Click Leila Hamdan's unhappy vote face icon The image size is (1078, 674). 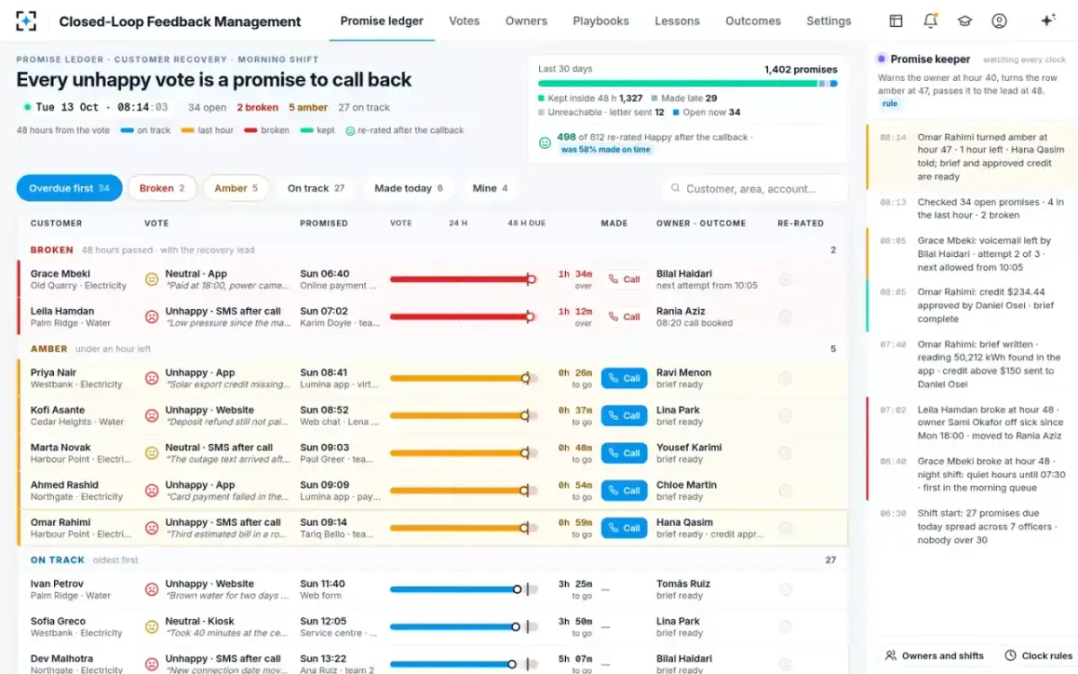click(152, 316)
